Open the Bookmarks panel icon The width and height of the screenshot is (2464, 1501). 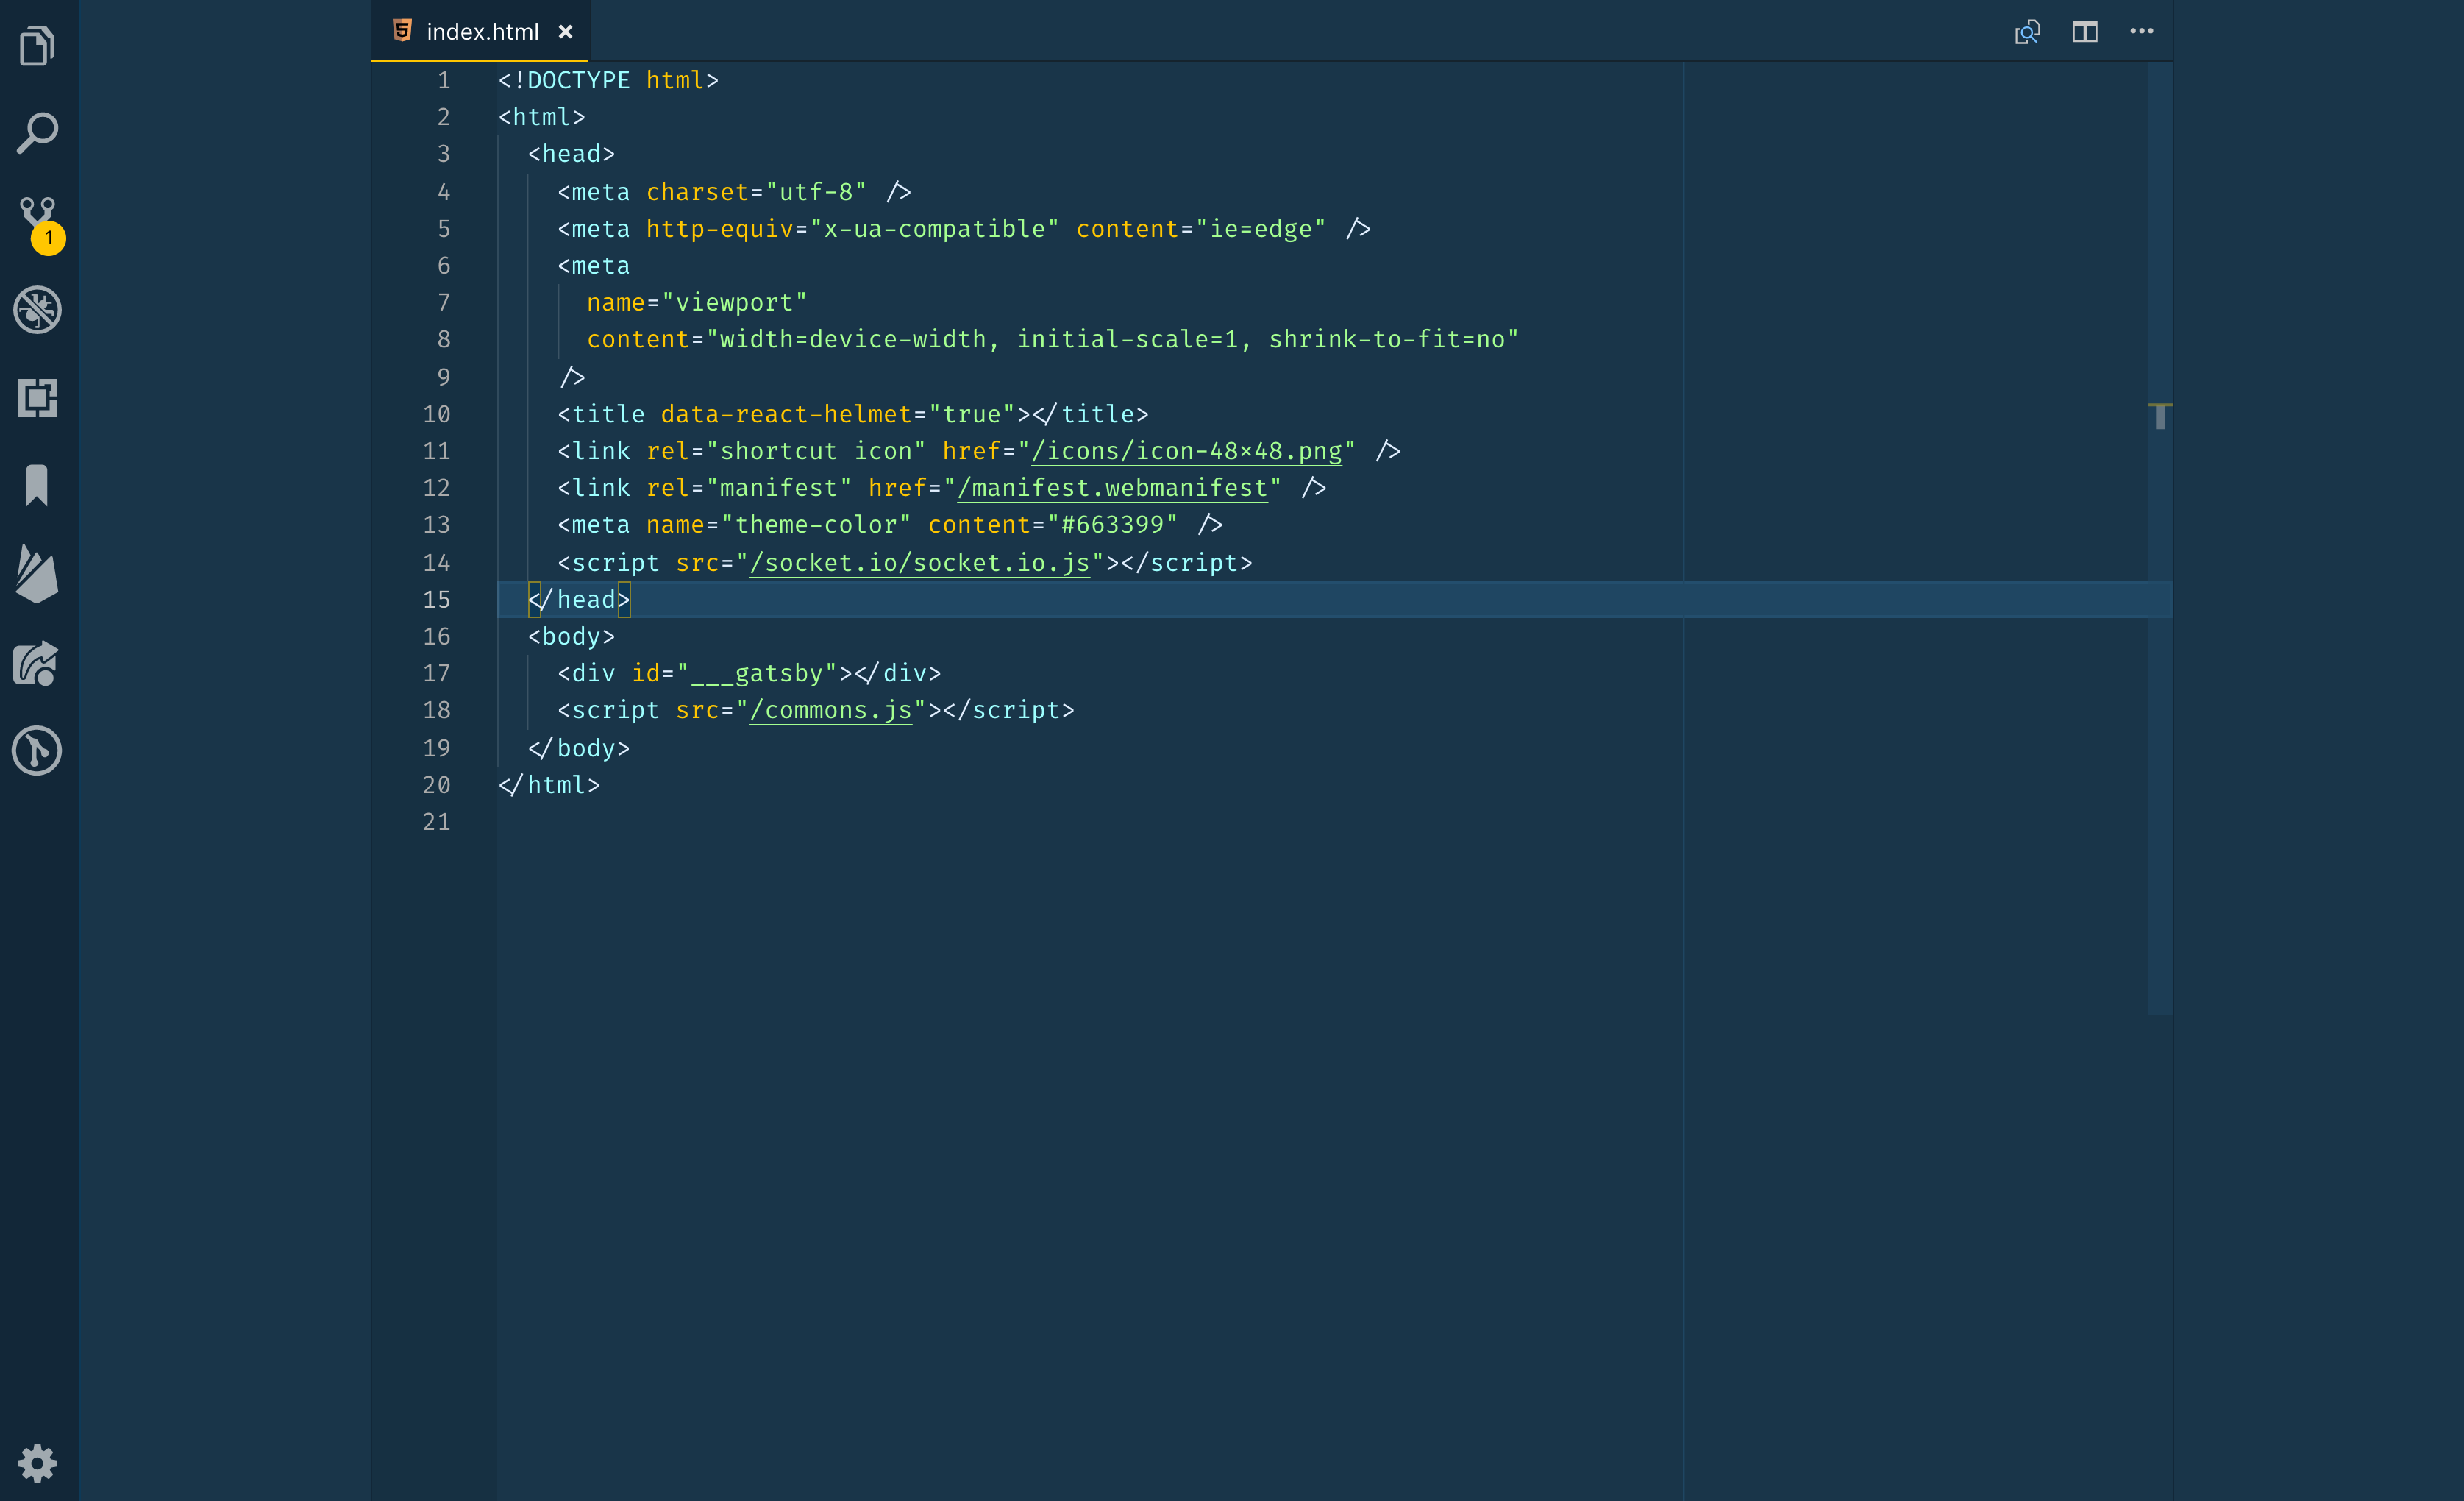[x=37, y=486]
